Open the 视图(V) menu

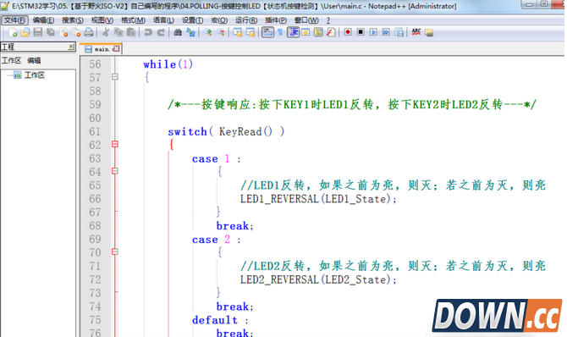[x=102, y=20]
